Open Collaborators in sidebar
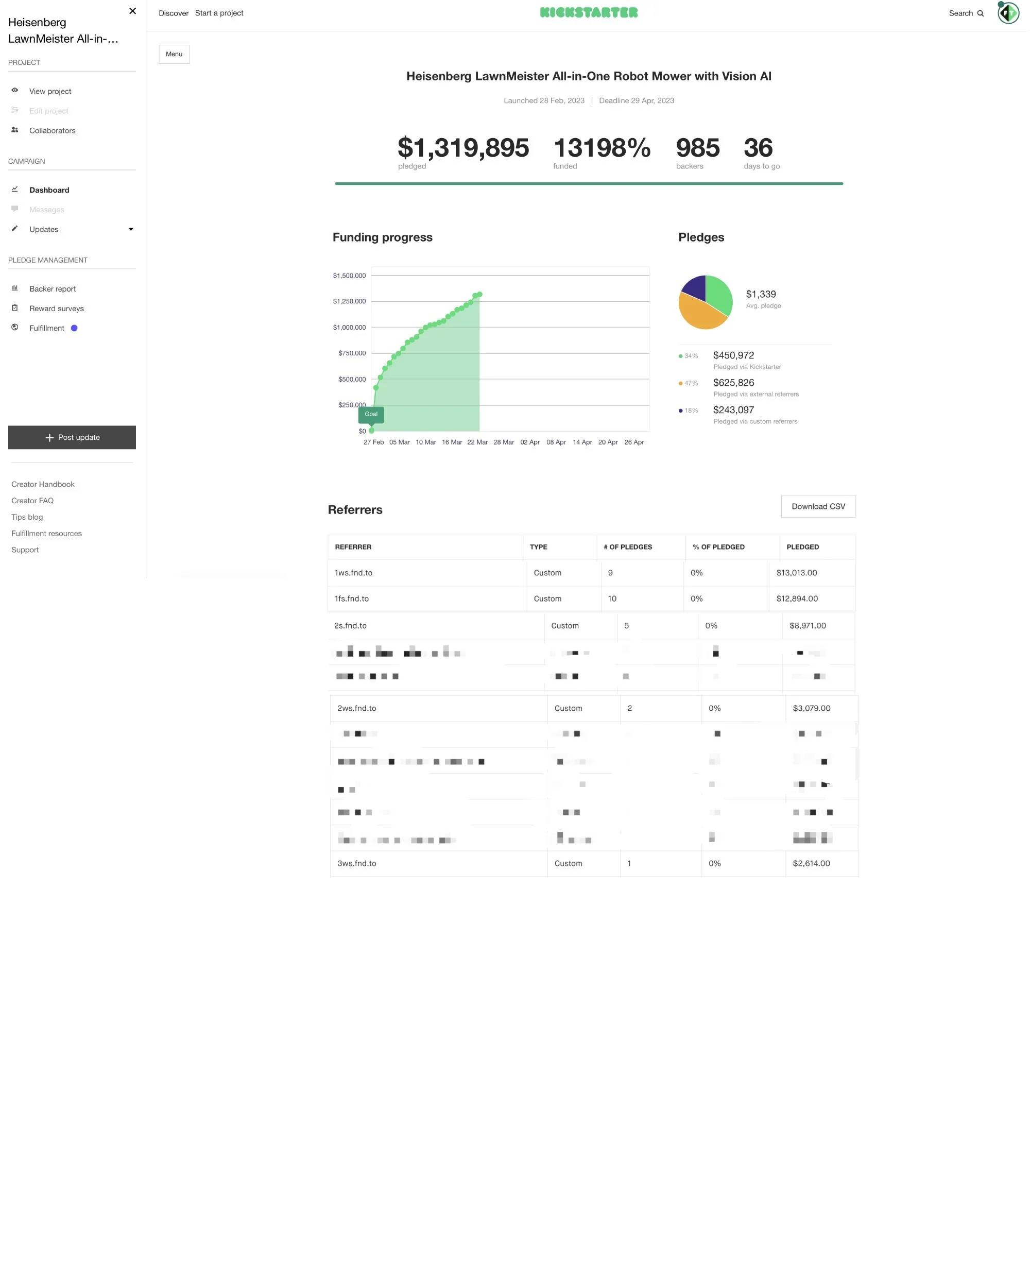The height and width of the screenshot is (1265, 1030). coord(52,130)
